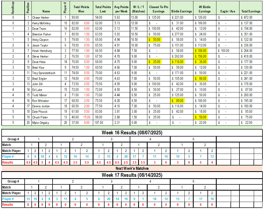Viewport: 263px width, 209px height.
Task: Click the Total Points Lost header
Action: 103,9
